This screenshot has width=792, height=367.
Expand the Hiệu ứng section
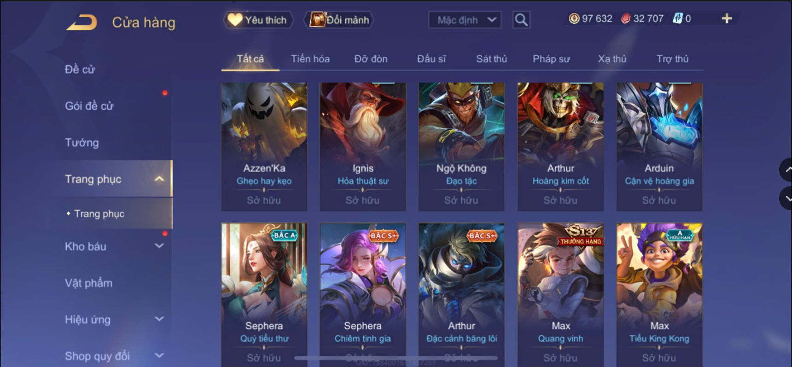click(x=159, y=319)
